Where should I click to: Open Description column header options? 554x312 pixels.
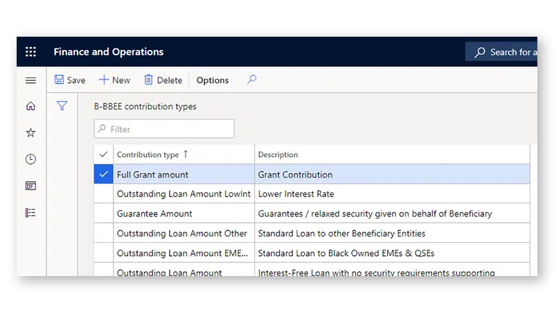click(x=278, y=155)
